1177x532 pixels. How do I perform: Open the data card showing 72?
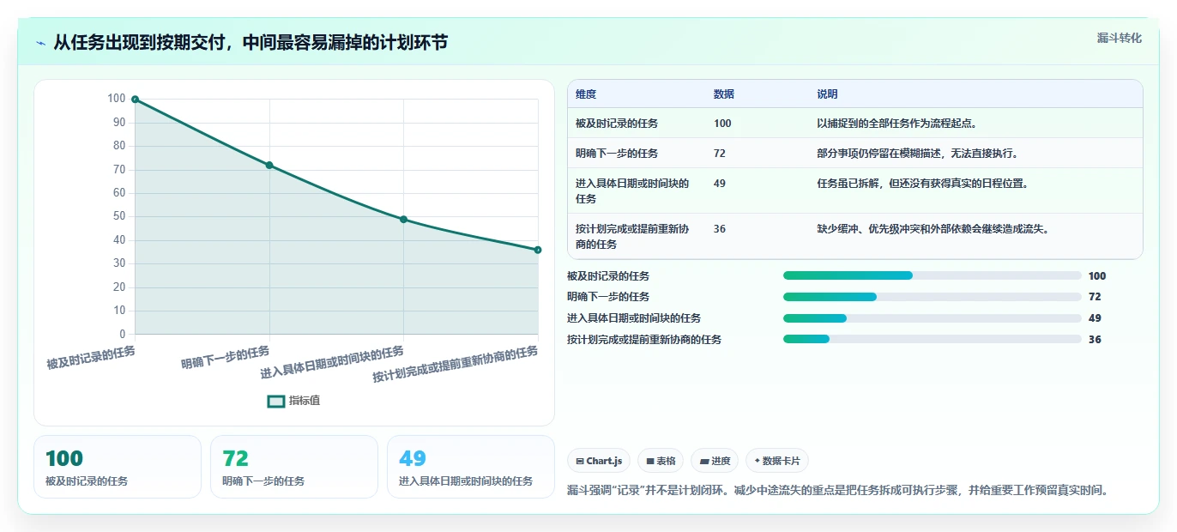pyautogui.click(x=294, y=467)
